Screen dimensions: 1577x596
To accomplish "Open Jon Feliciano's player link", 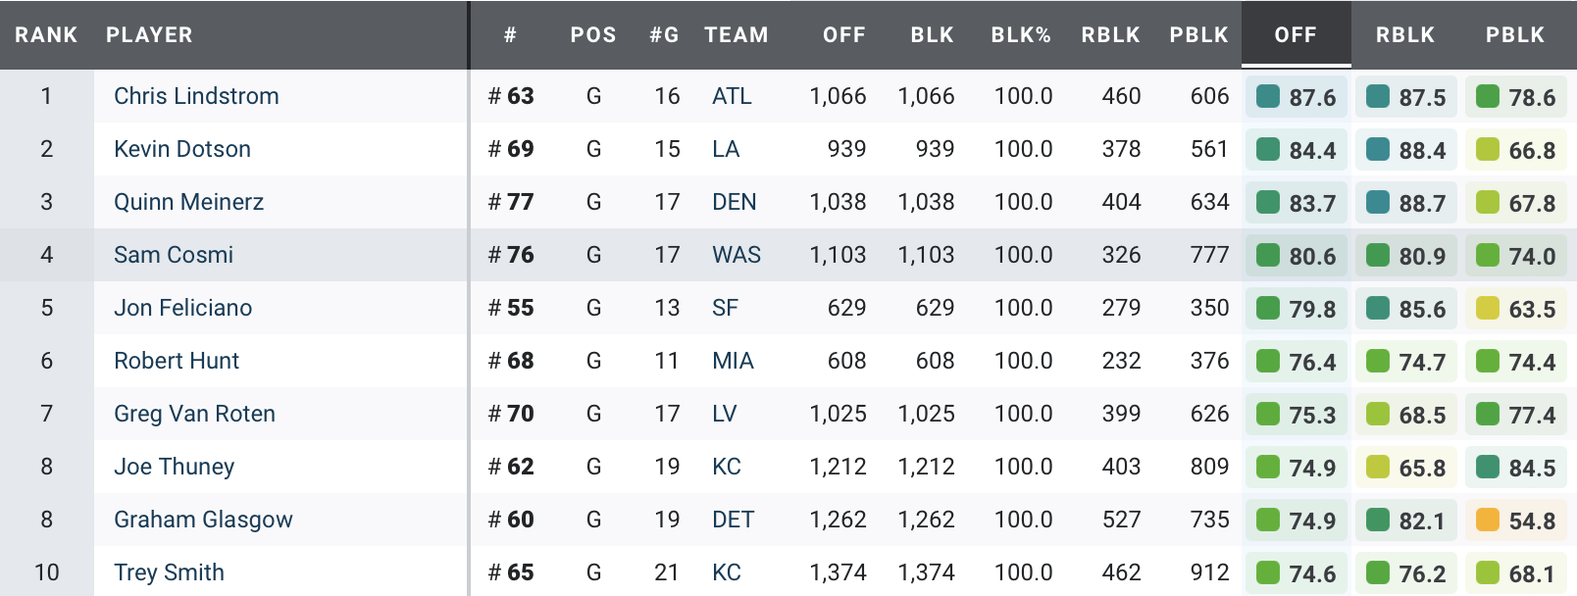I will coord(182,308).
